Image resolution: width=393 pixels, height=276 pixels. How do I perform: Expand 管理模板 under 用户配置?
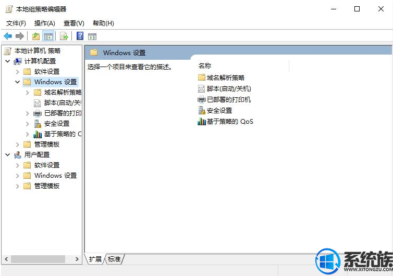pyautogui.click(x=18, y=186)
